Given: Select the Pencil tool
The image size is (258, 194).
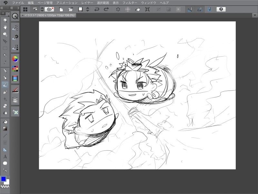Looking at the screenshot, I should [5, 78].
